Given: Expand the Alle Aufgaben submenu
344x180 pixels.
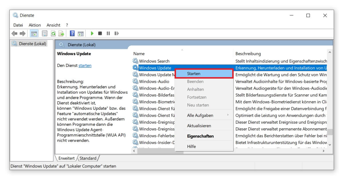Looking at the screenshot, I should [x=204, y=115].
